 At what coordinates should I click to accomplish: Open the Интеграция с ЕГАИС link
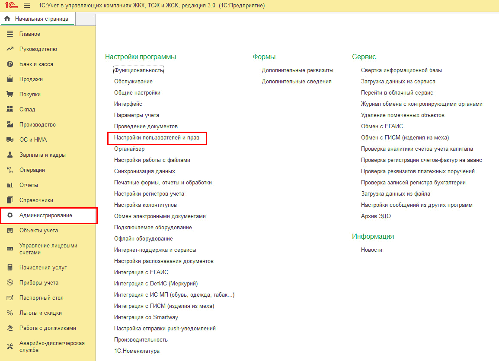(x=141, y=272)
